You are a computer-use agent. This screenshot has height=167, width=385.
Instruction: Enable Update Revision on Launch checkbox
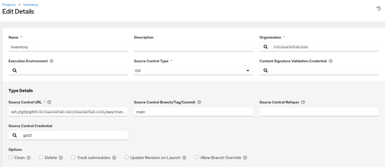click(127, 158)
